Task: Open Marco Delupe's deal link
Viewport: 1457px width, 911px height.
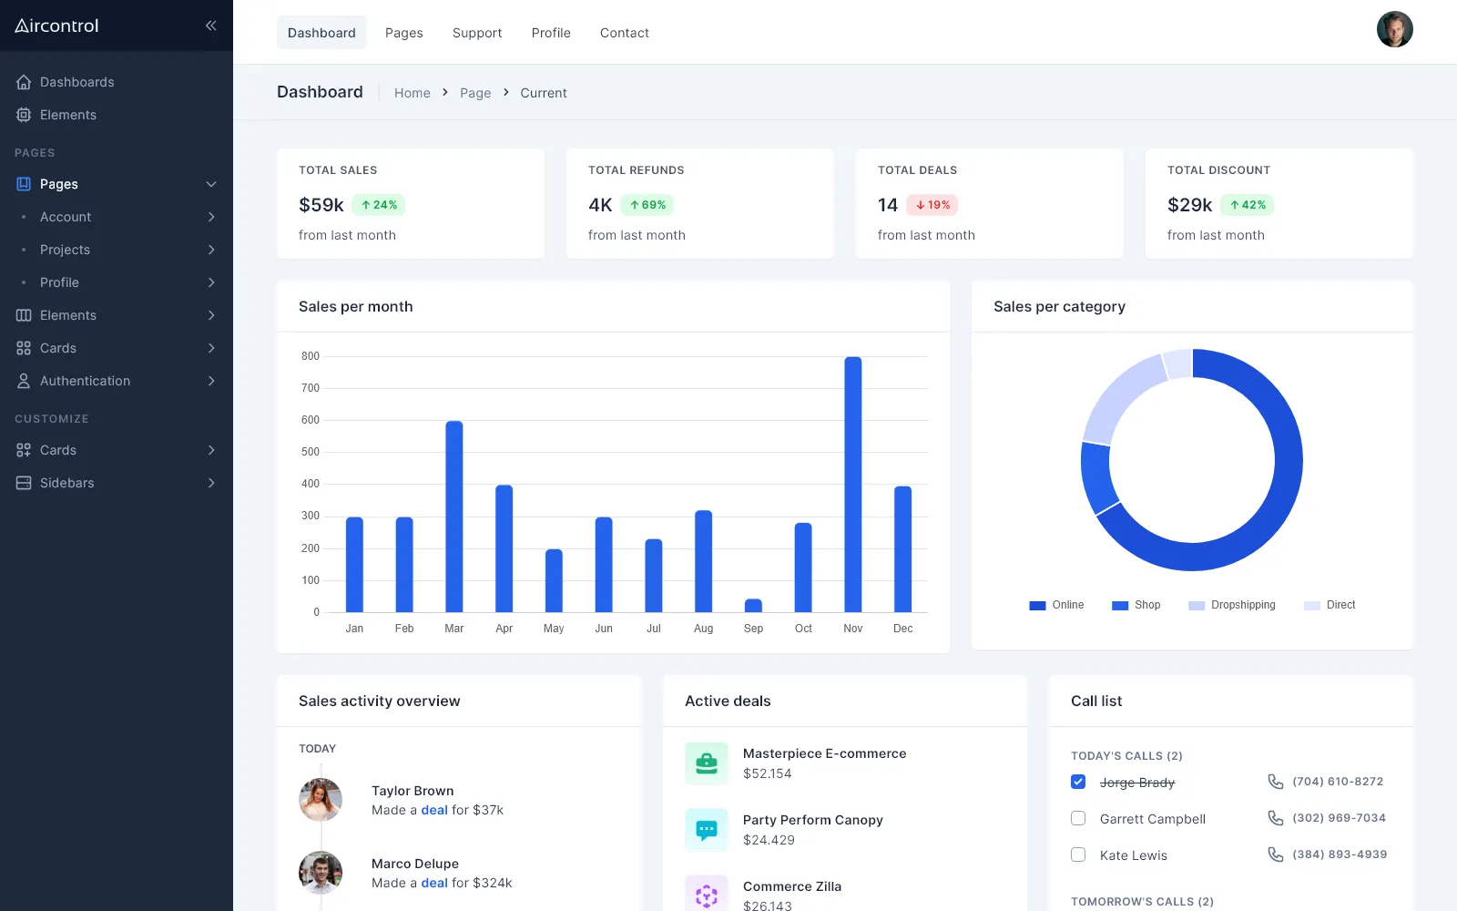Action: [x=434, y=883]
